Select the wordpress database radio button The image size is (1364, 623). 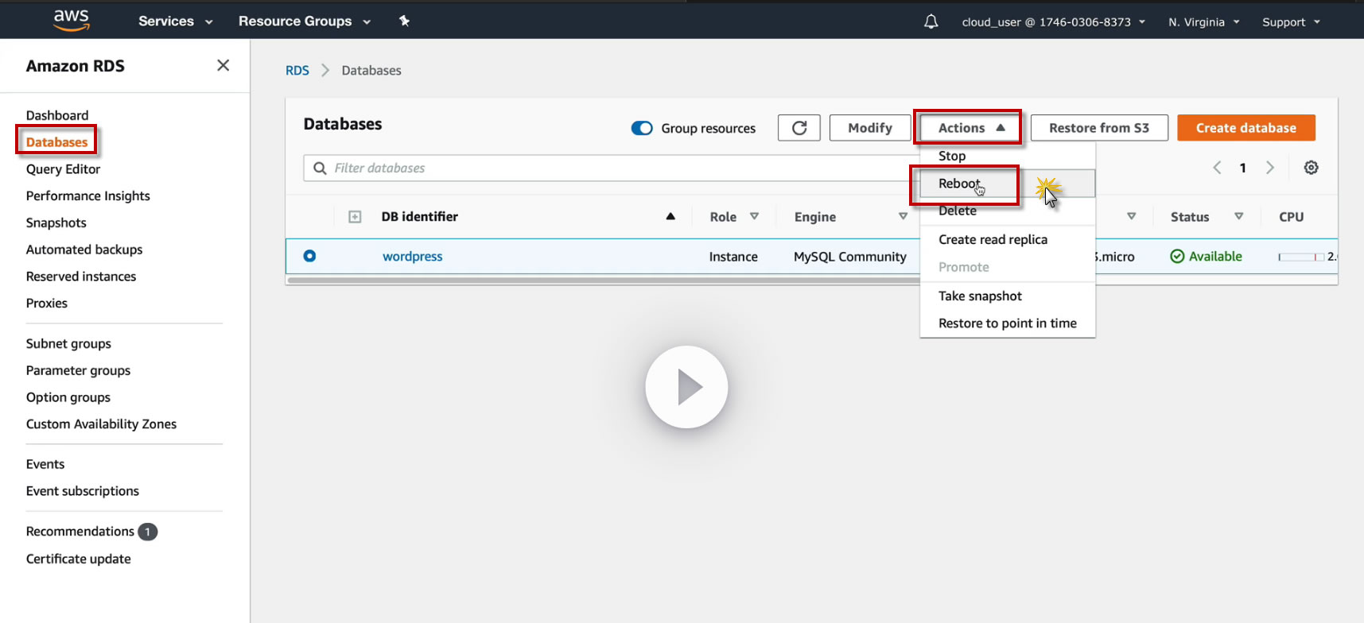tap(309, 256)
